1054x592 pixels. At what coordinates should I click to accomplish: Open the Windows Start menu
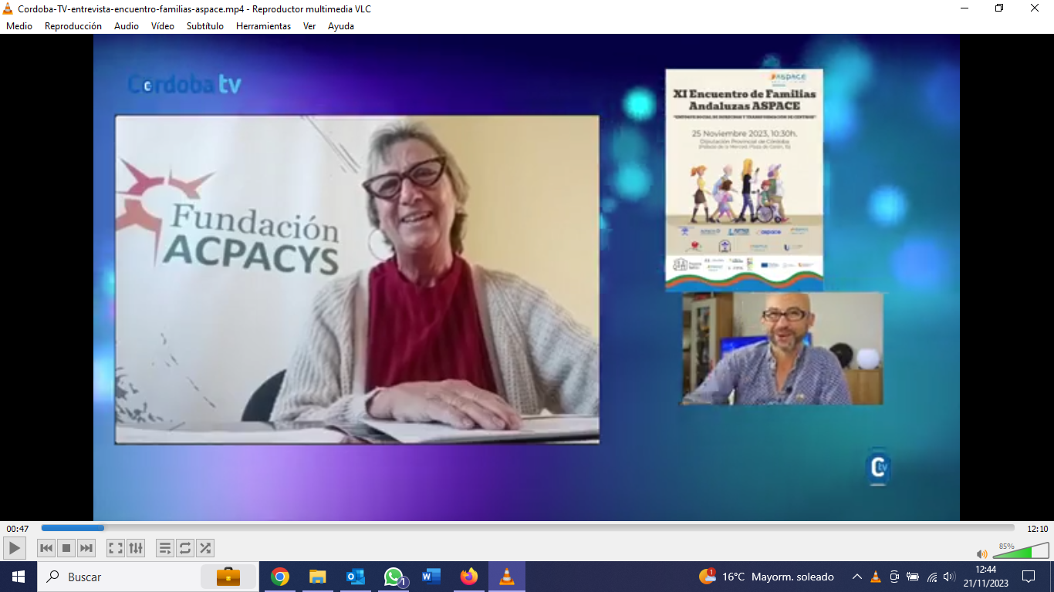click(19, 577)
